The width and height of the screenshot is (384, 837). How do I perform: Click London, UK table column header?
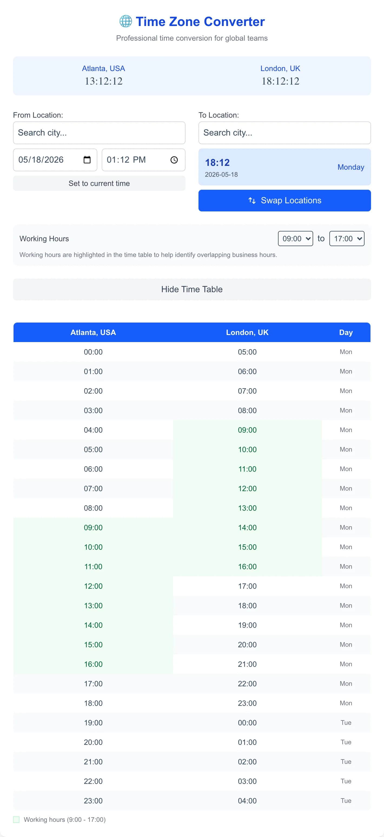click(x=247, y=332)
